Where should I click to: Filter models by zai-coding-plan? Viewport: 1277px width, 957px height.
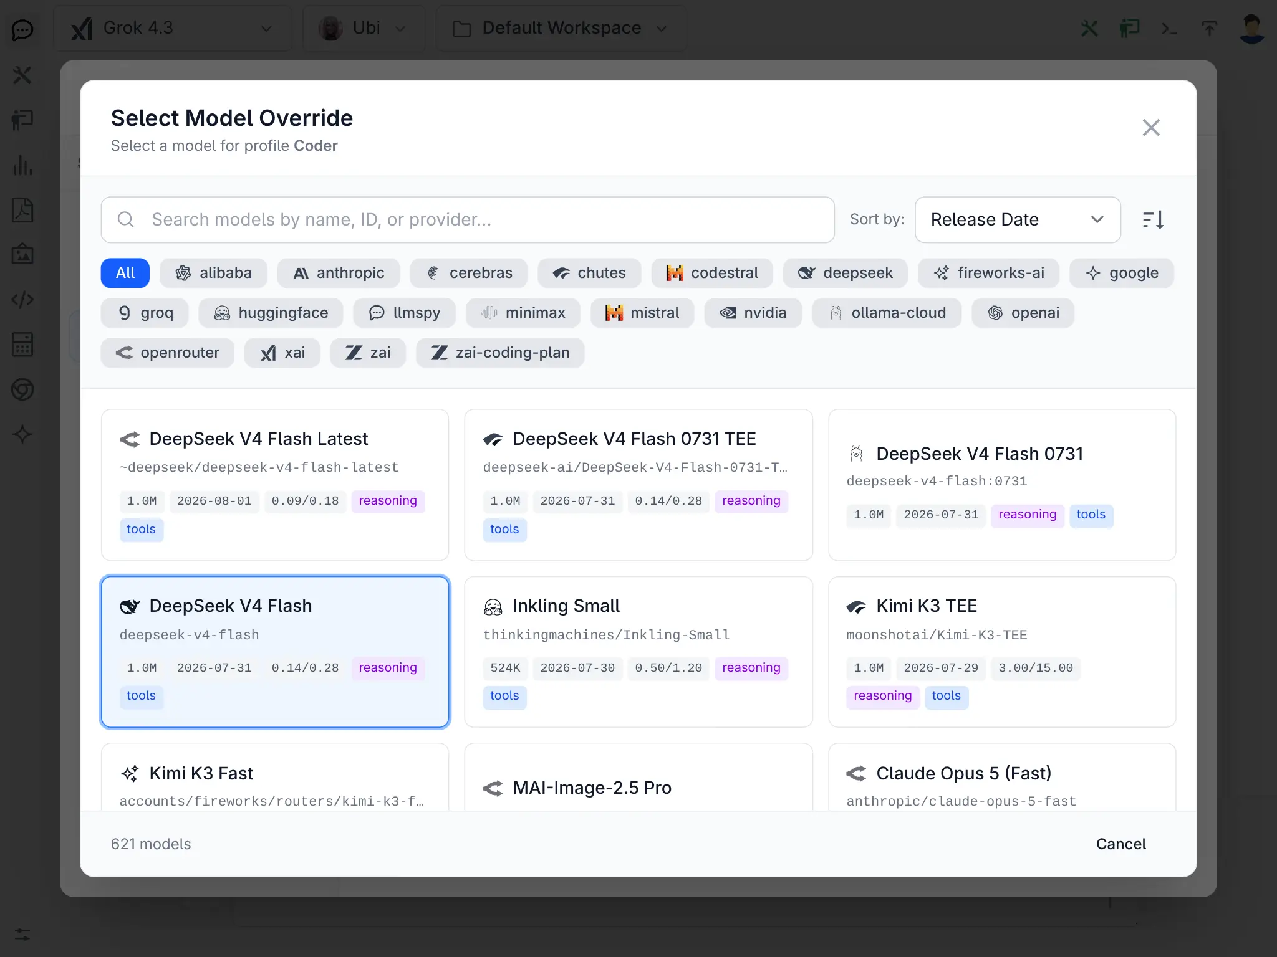coord(500,353)
